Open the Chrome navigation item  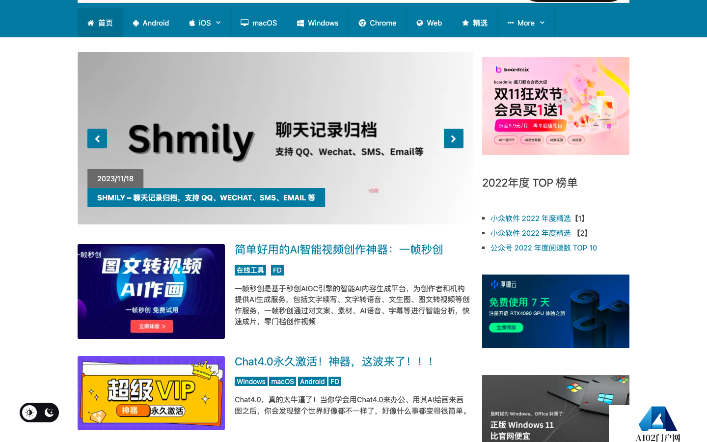point(378,23)
